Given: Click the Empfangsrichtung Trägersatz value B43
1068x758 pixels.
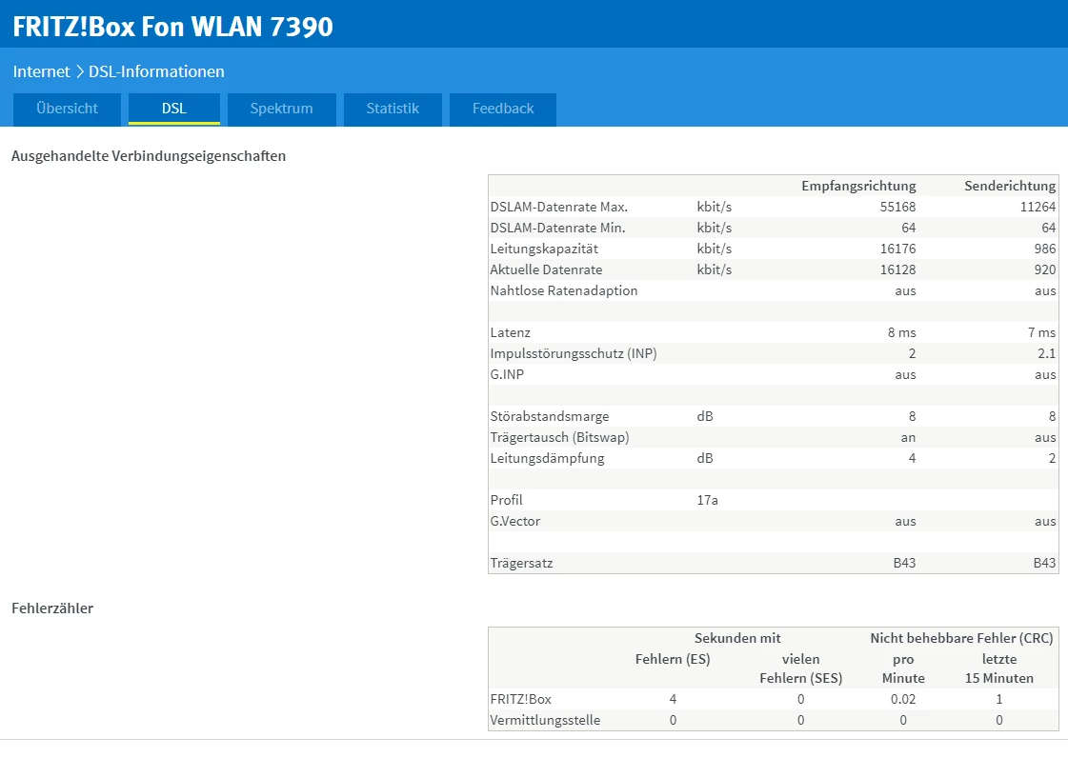Looking at the screenshot, I should click(904, 563).
